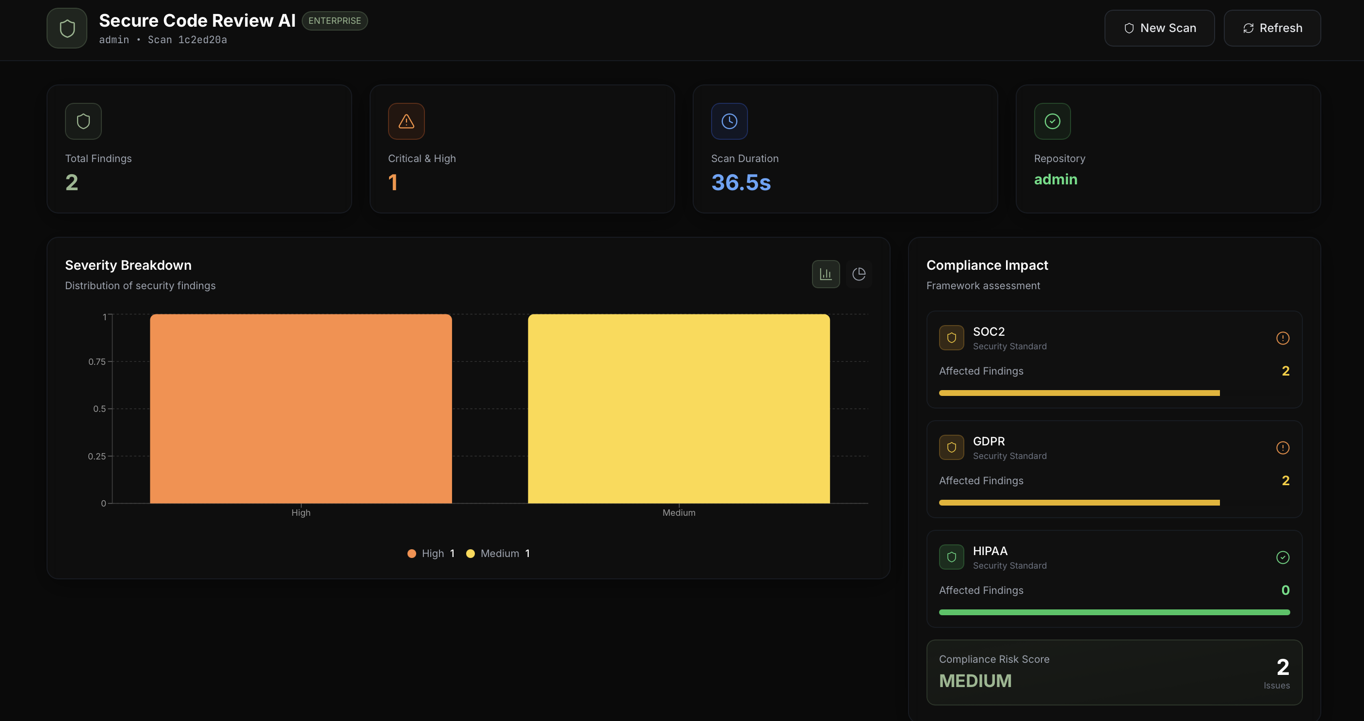Switch to pie chart view
1364x721 pixels.
[859, 274]
